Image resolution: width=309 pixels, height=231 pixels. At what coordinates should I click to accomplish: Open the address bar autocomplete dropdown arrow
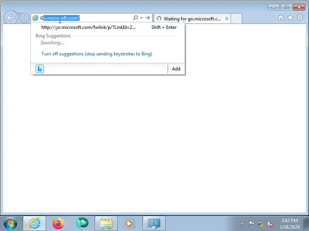[x=141, y=18]
